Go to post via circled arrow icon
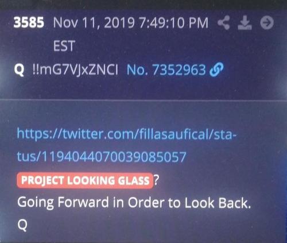Viewport: 287px width, 243px height. [x=267, y=23]
